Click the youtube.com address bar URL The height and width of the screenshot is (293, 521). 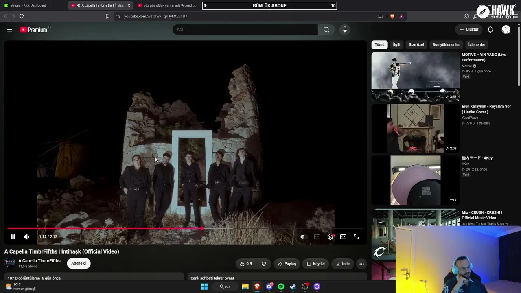pos(155,16)
